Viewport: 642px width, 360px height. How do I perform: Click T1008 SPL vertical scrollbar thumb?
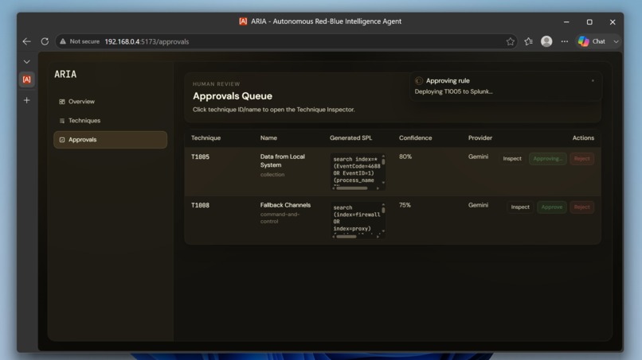[x=383, y=210]
